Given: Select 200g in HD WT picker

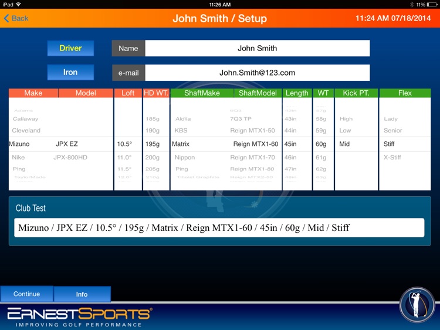Looking at the screenshot, I should (153, 157).
